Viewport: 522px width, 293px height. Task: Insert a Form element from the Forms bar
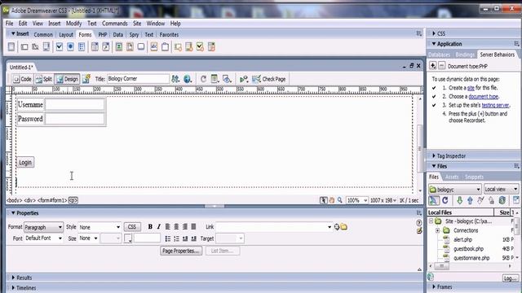(11, 47)
